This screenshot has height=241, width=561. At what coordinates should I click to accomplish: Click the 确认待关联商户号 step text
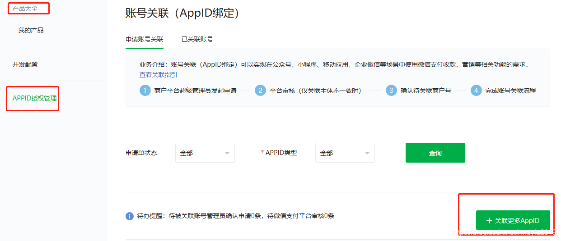(426, 91)
